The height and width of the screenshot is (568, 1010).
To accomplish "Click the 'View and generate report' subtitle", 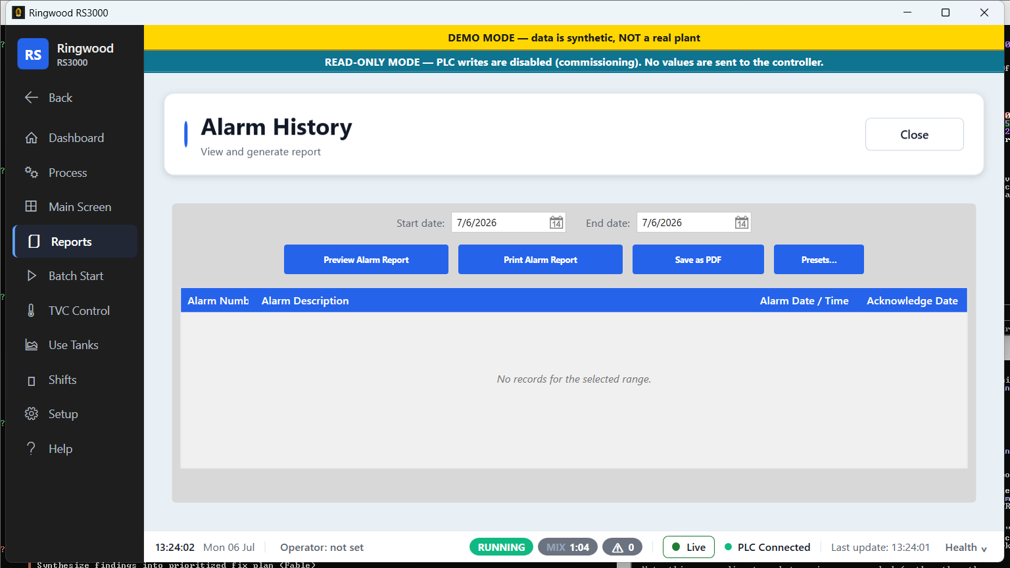I will pyautogui.click(x=260, y=152).
